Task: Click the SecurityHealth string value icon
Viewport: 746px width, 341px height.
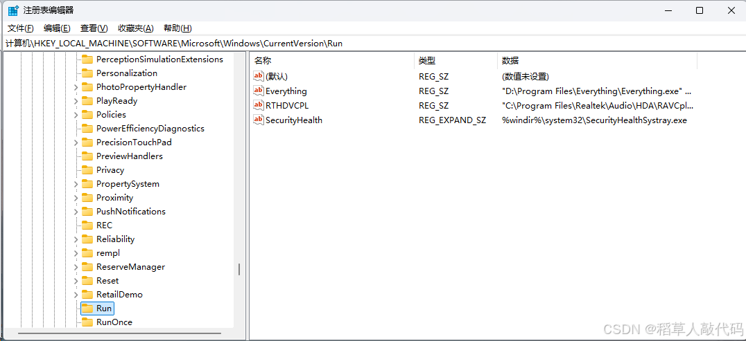Action: coord(259,120)
